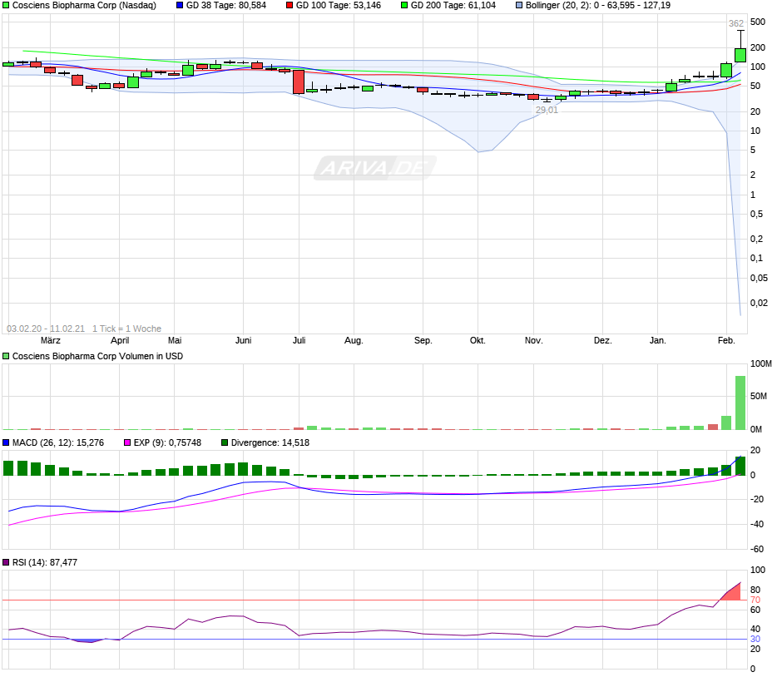Click the 'Juni' axis label
This screenshot has height=677, width=782.
(244, 340)
